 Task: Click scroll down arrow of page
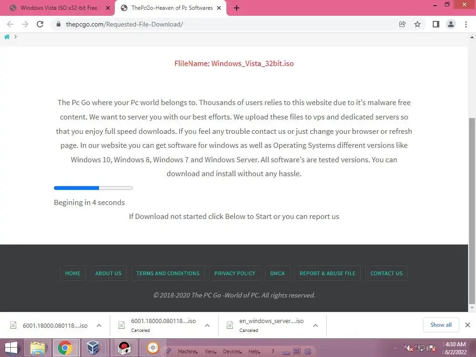click(x=472, y=308)
